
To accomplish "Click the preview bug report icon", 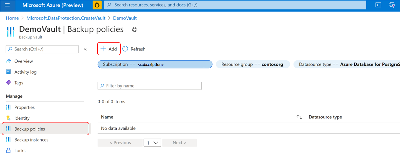I will [97, 5].
